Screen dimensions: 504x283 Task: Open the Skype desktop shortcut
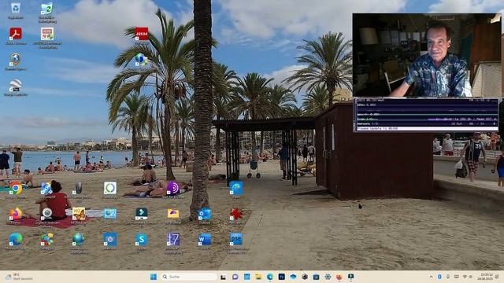[142, 239]
